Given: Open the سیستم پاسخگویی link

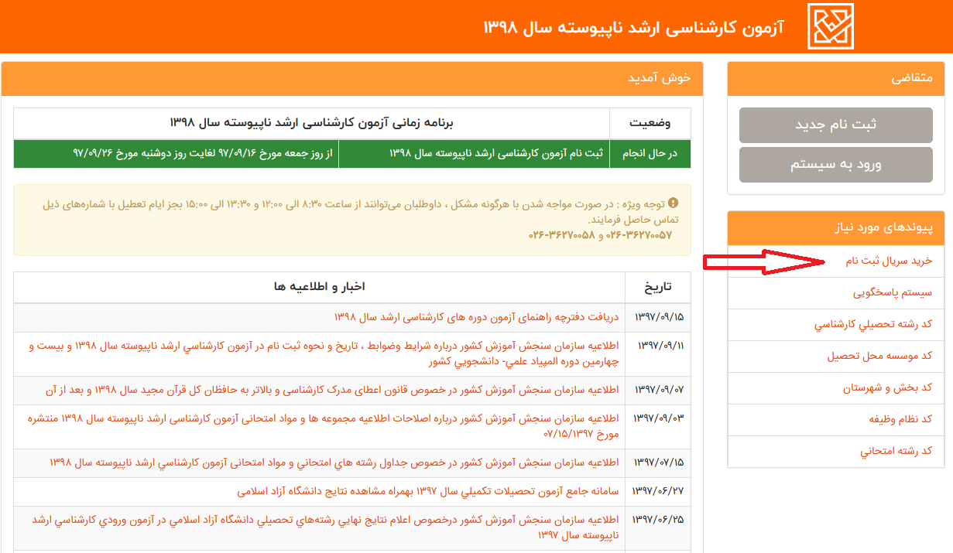Looking at the screenshot, I should coord(893,293).
